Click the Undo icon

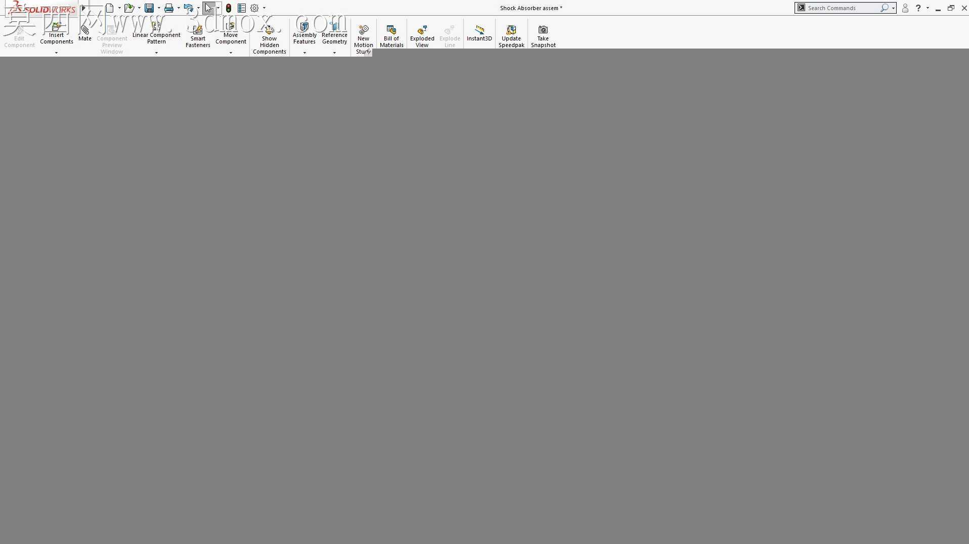point(189,8)
